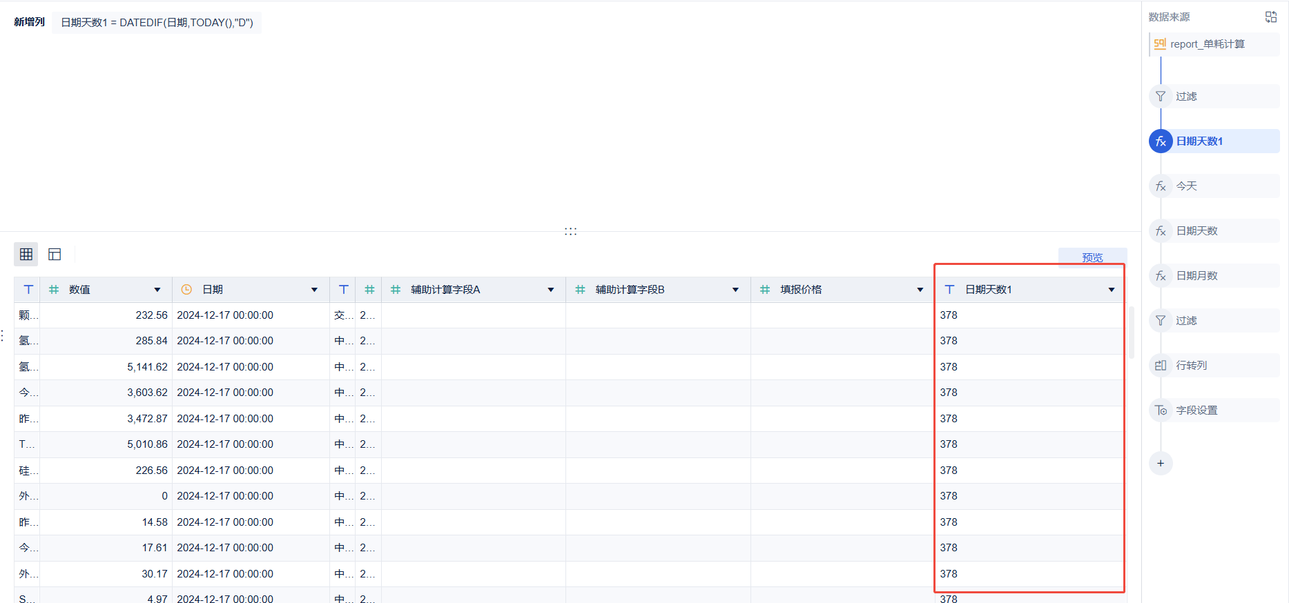Select the 今天 formula step
Image resolution: width=1289 pixels, height=603 pixels.
(x=1214, y=186)
